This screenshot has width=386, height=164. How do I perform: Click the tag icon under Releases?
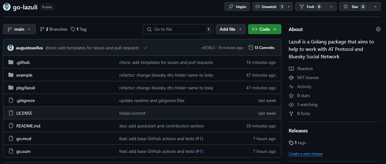coord(291,143)
